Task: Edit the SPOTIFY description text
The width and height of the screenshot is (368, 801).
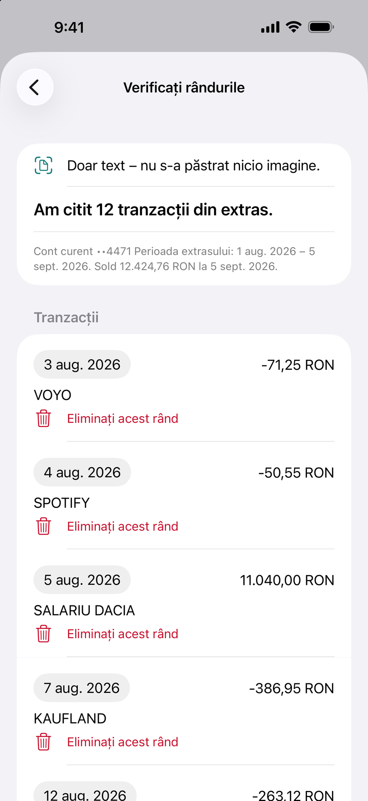Action: click(62, 502)
